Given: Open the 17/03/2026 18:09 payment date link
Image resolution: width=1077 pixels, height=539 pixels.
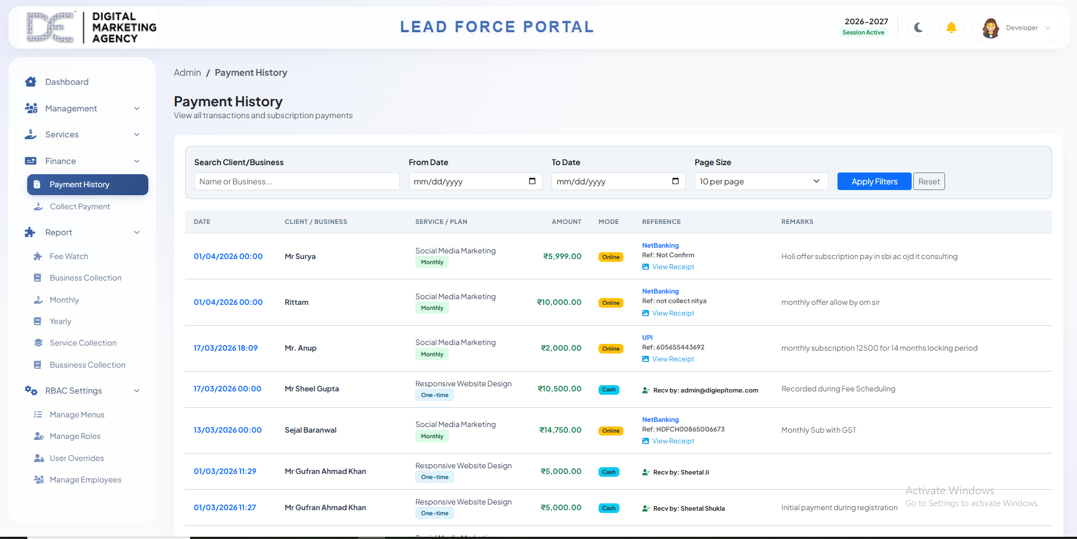Looking at the screenshot, I should (x=225, y=348).
